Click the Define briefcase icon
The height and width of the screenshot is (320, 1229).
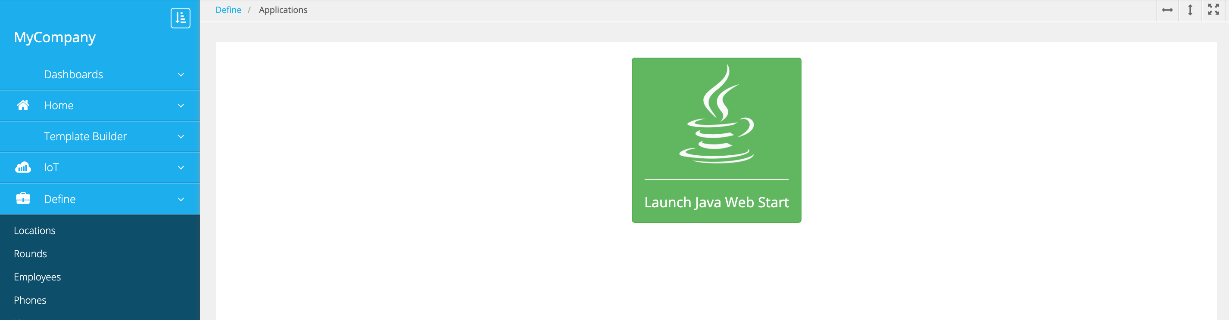coord(23,199)
